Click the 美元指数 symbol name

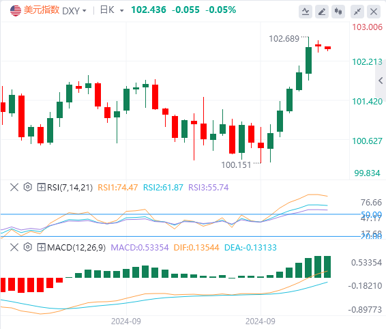click(42, 10)
